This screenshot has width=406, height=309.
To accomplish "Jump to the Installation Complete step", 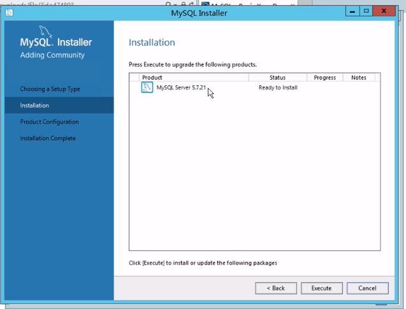I will click(48, 138).
